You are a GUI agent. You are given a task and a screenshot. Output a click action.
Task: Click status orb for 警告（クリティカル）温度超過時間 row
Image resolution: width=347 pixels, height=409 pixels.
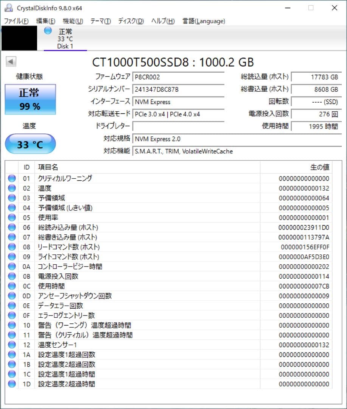tap(12, 335)
